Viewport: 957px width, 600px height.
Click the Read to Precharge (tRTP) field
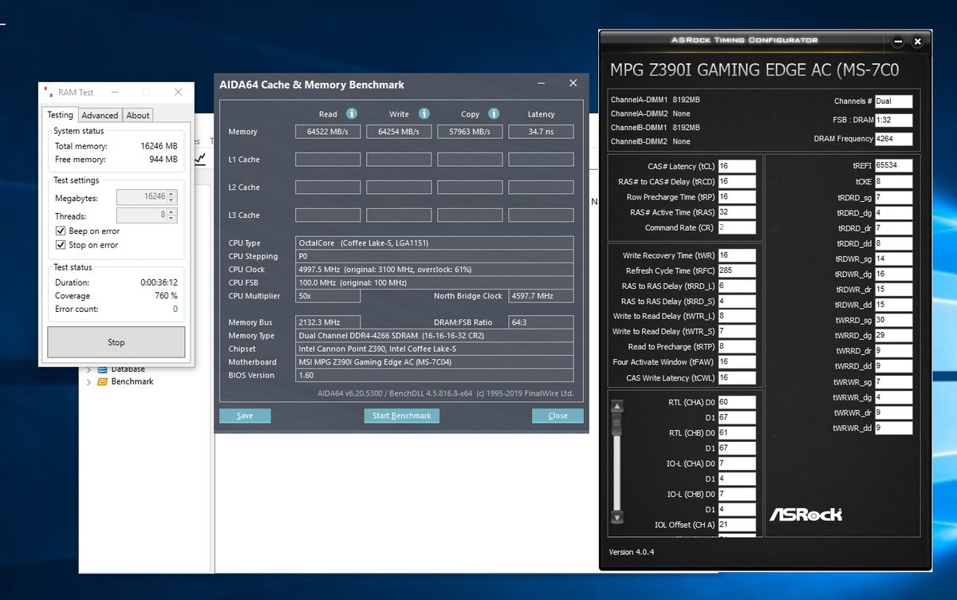tap(737, 346)
